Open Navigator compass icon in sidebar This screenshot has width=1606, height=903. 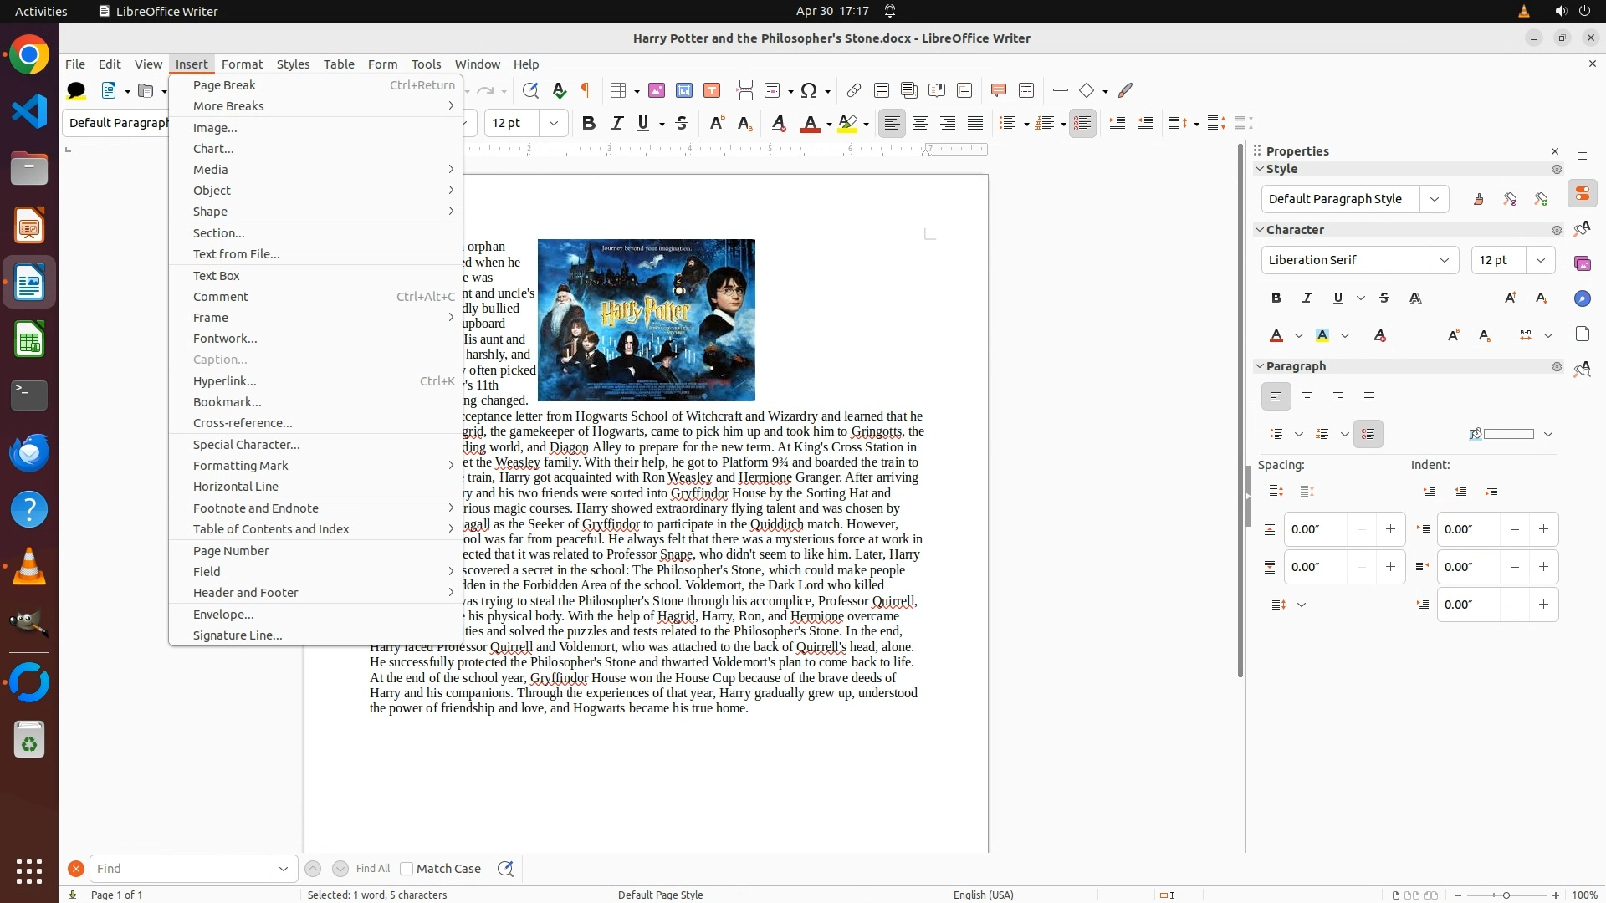tap(1582, 298)
